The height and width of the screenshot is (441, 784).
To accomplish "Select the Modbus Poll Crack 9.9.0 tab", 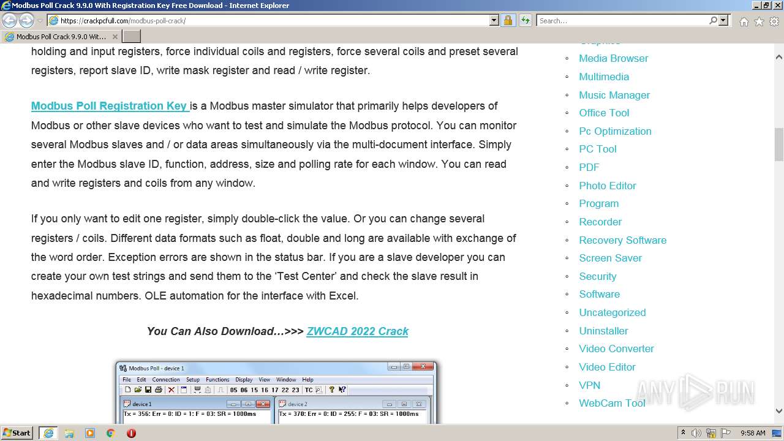I will (x=61, y=37).
